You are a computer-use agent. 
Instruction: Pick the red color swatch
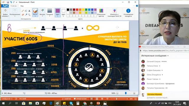click(77, 10)
